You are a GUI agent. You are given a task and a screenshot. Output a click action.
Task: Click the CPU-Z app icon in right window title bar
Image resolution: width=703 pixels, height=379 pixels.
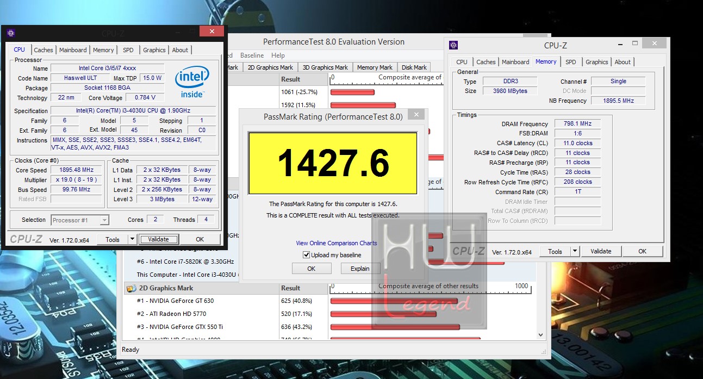coord(453,45)
